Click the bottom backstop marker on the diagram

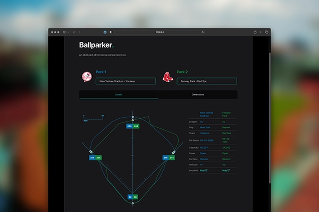tap(132, 203)
